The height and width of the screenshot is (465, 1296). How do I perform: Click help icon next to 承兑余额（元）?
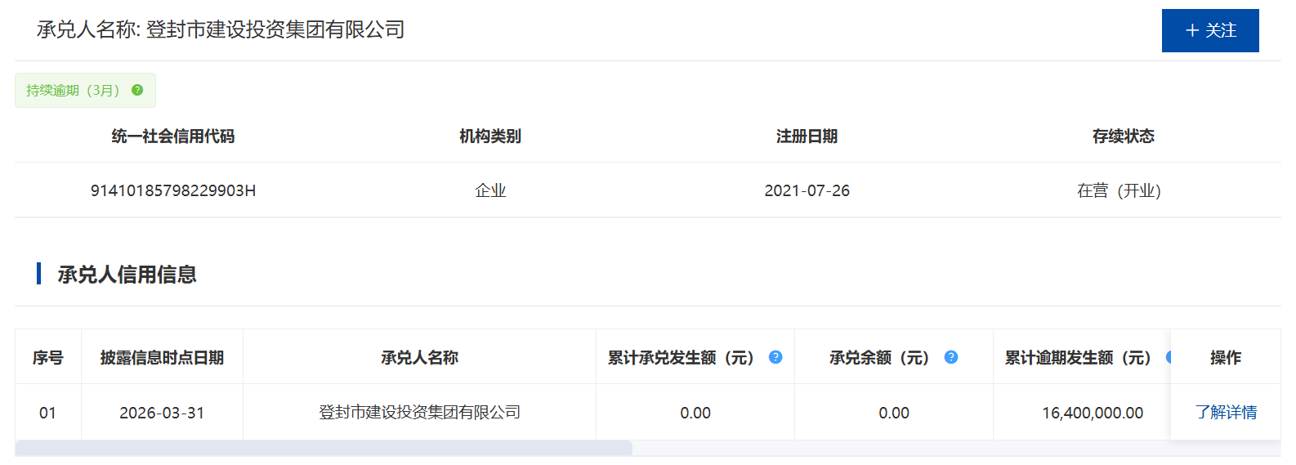tap(951, 357)
